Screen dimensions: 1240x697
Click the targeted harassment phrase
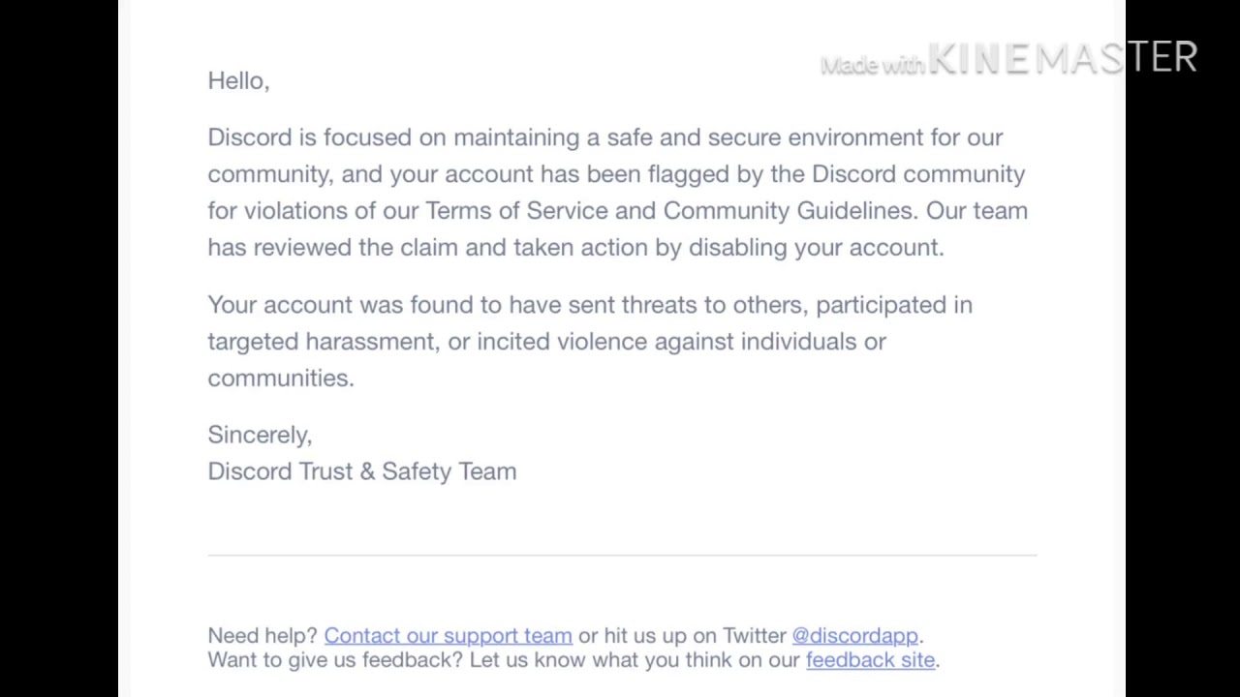[320, 342]
